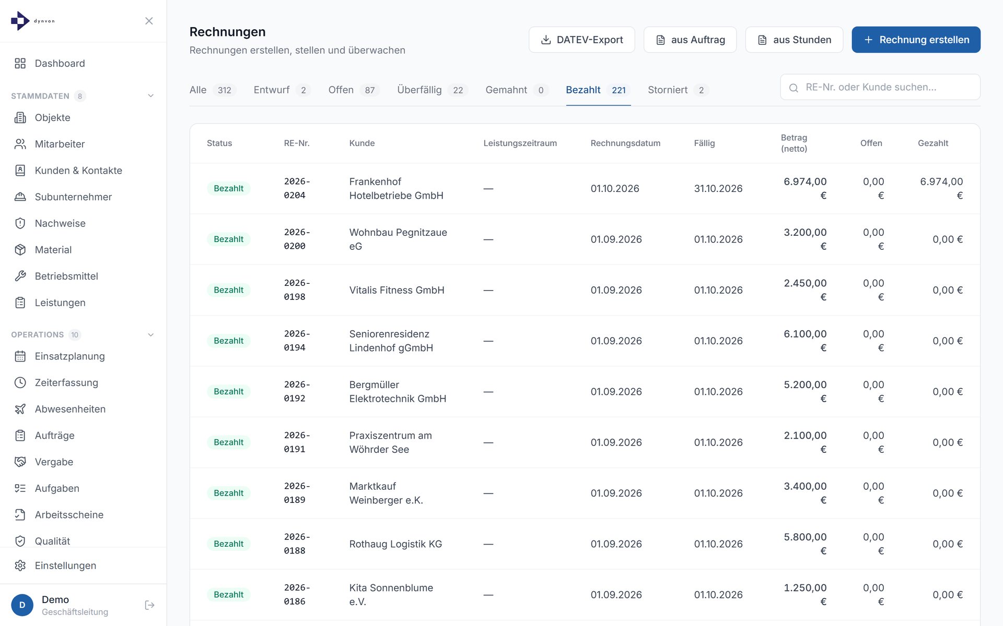This screenshot has width=1003, height=626.
Task: Click the Abwesenheiten airplane icon
Action: (x=20, y=409)
